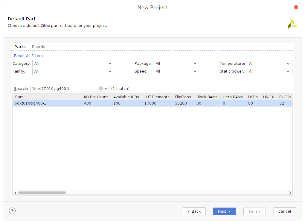The height and width of the screenshot is (224, 305).
Task: Open the Package filter dropdown
Action: pyautogui.click(x=176, y=64)
